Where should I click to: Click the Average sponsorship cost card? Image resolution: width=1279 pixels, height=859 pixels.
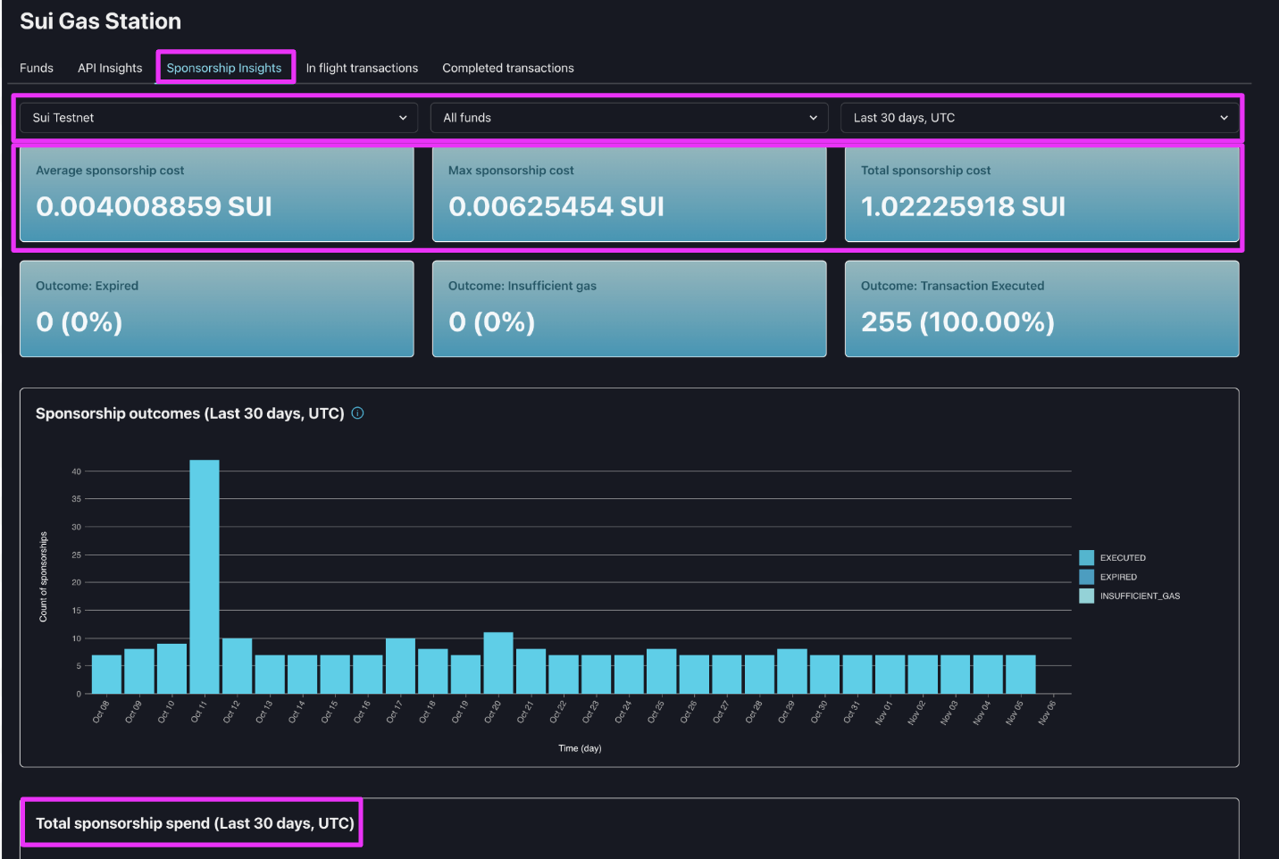click(x=217, y=195)
